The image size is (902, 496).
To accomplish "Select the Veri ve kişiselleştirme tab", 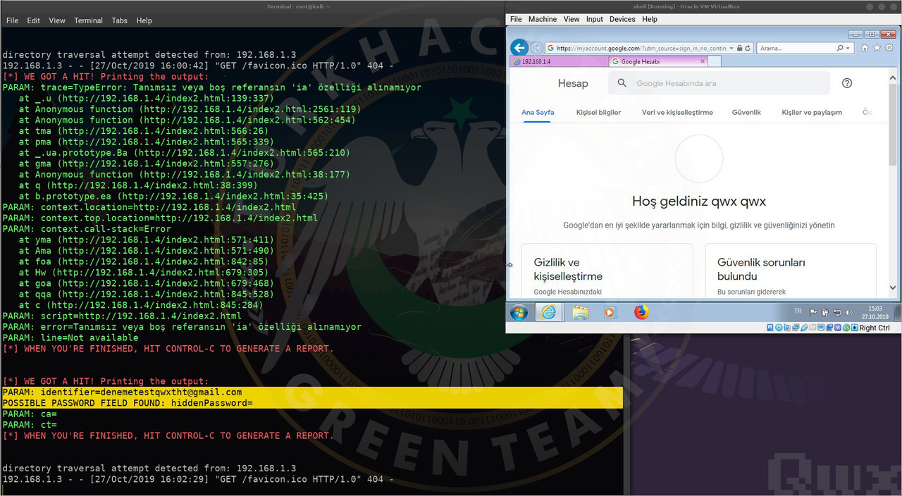I will point(677,112).
